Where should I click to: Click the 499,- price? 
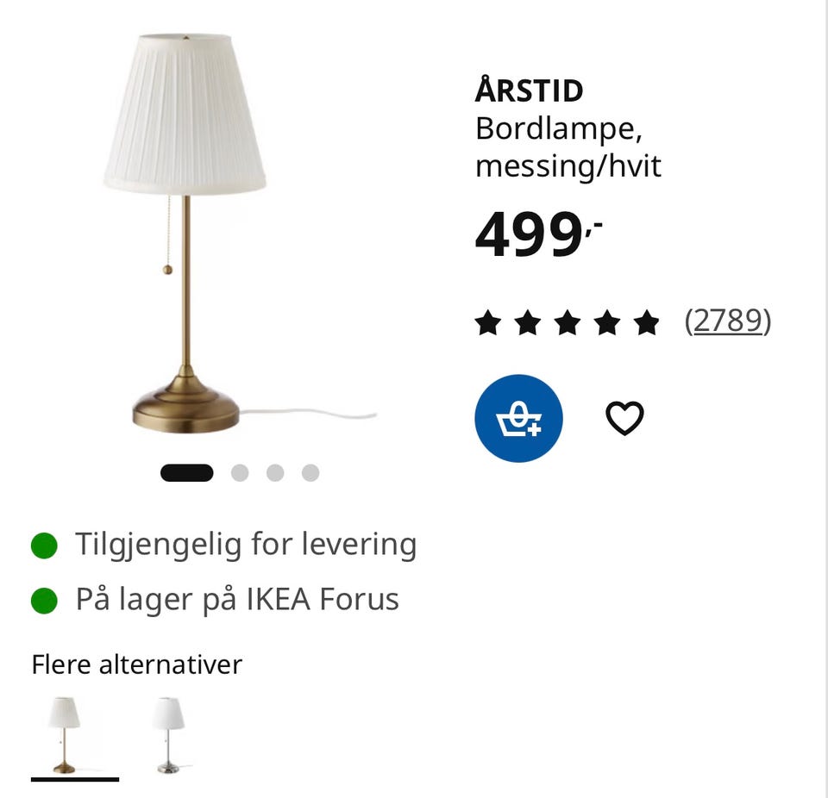point(538,234)
